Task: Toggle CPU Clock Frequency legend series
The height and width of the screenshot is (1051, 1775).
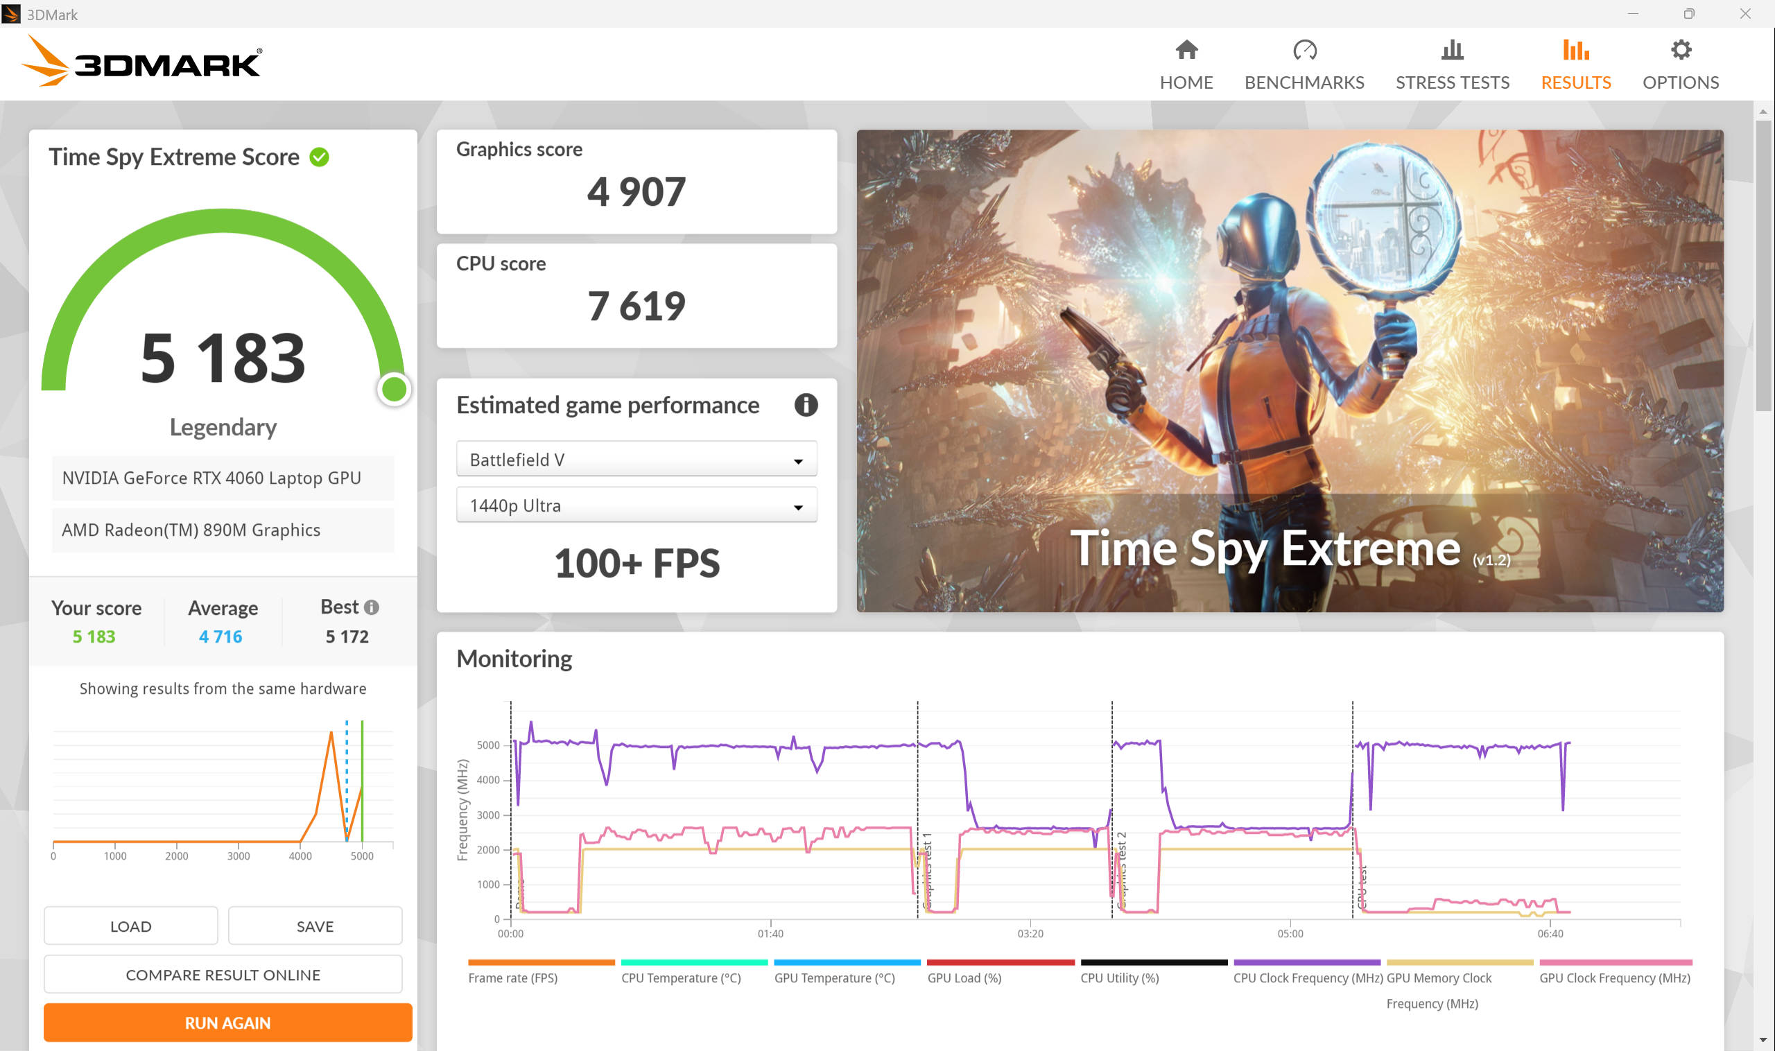Action: tap(1307, 978)
